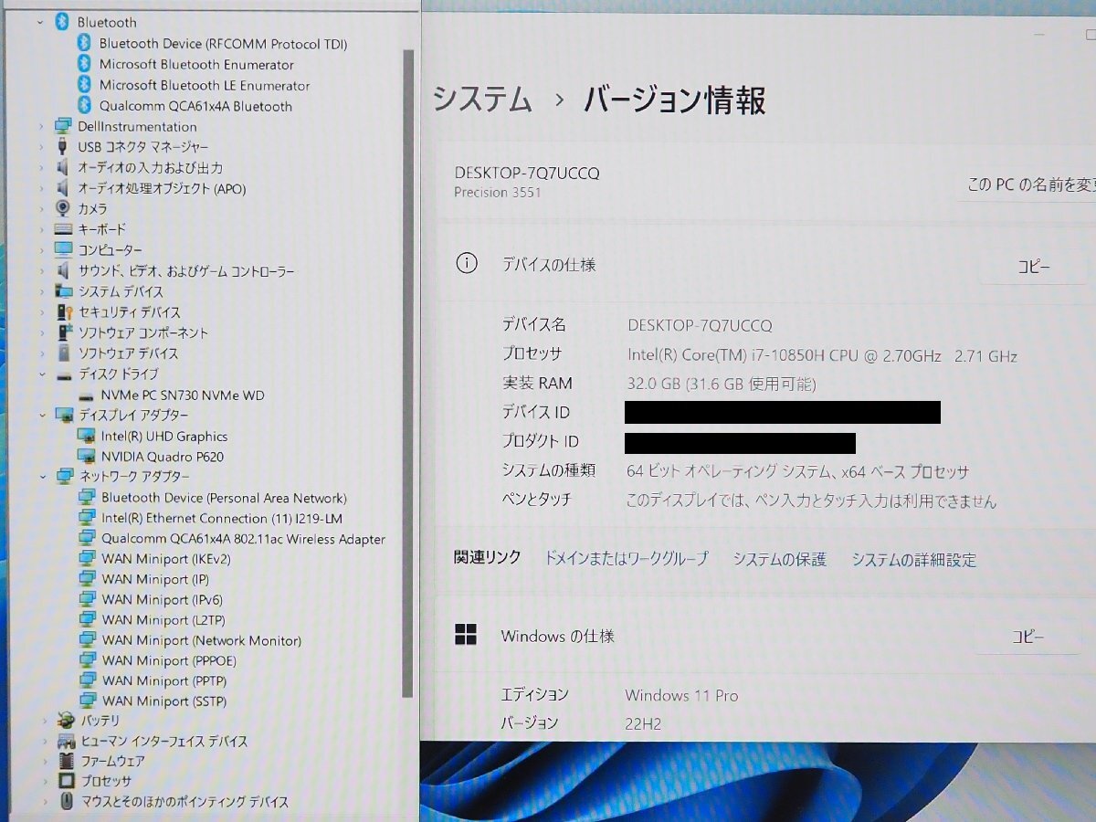1096x822 pixels.
Task: Click the システム デバイス folder icon
Action: click(x=63, y=291)
